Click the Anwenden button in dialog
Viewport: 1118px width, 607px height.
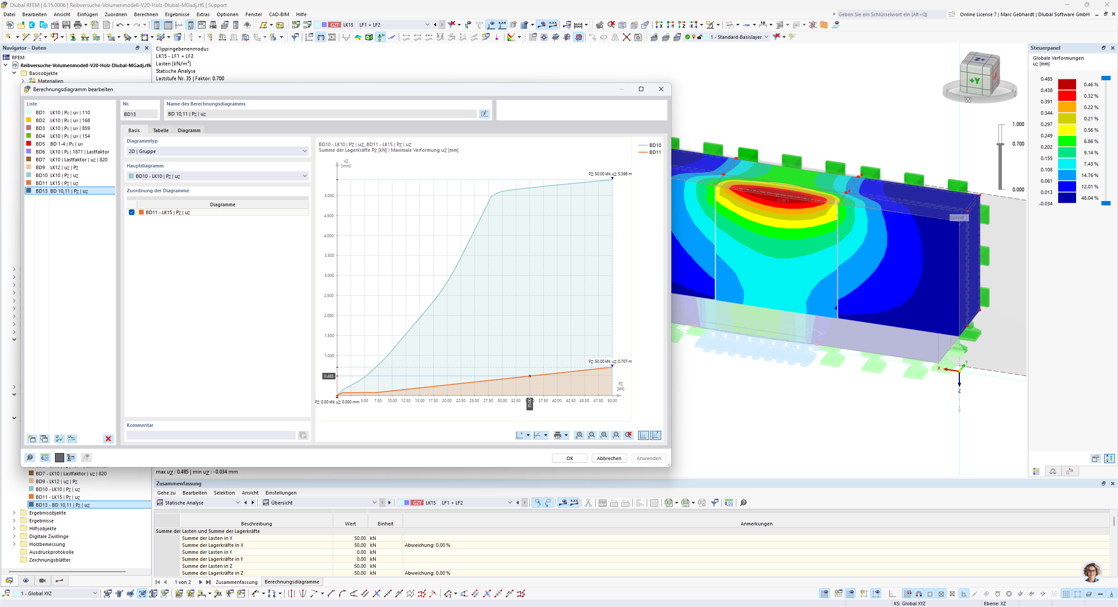(x=649, y=458)
